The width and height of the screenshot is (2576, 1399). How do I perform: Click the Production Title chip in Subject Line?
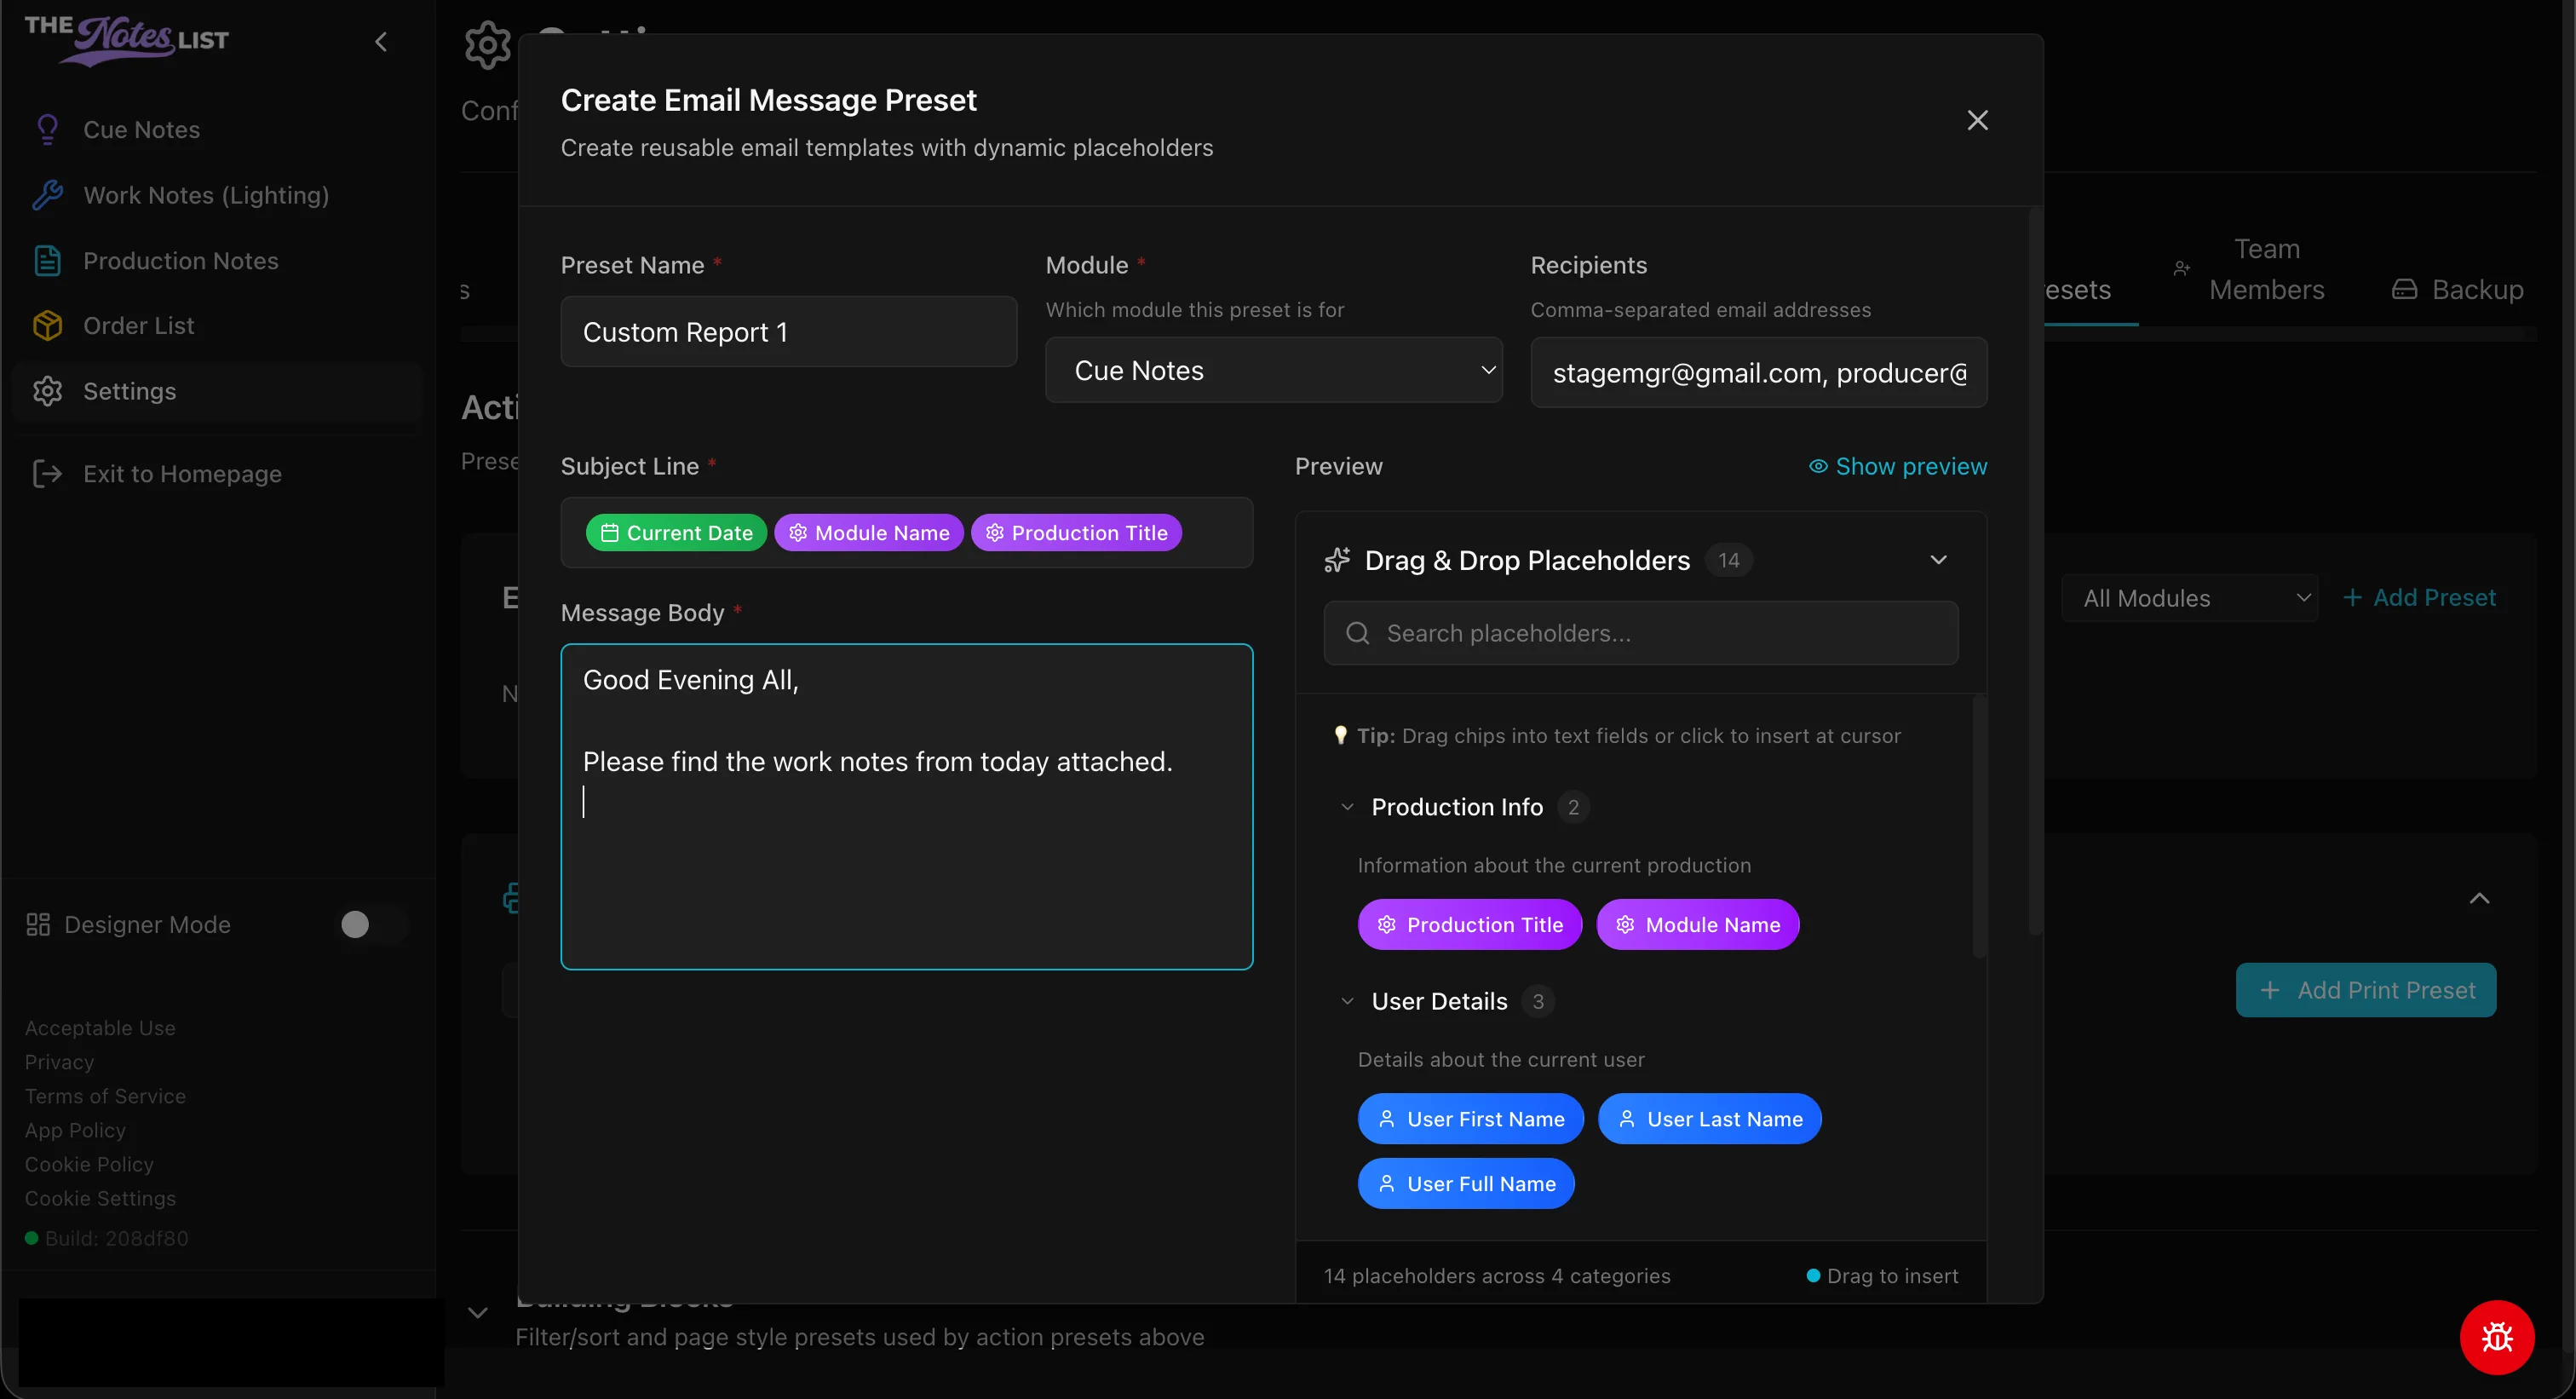[x=1076, y=533]
